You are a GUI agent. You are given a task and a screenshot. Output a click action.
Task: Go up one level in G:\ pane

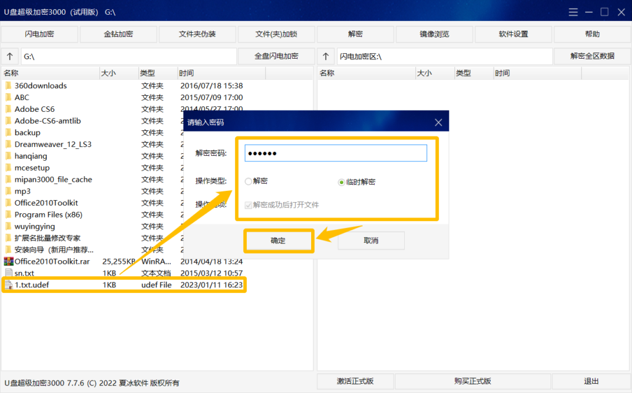click(10, 56)
